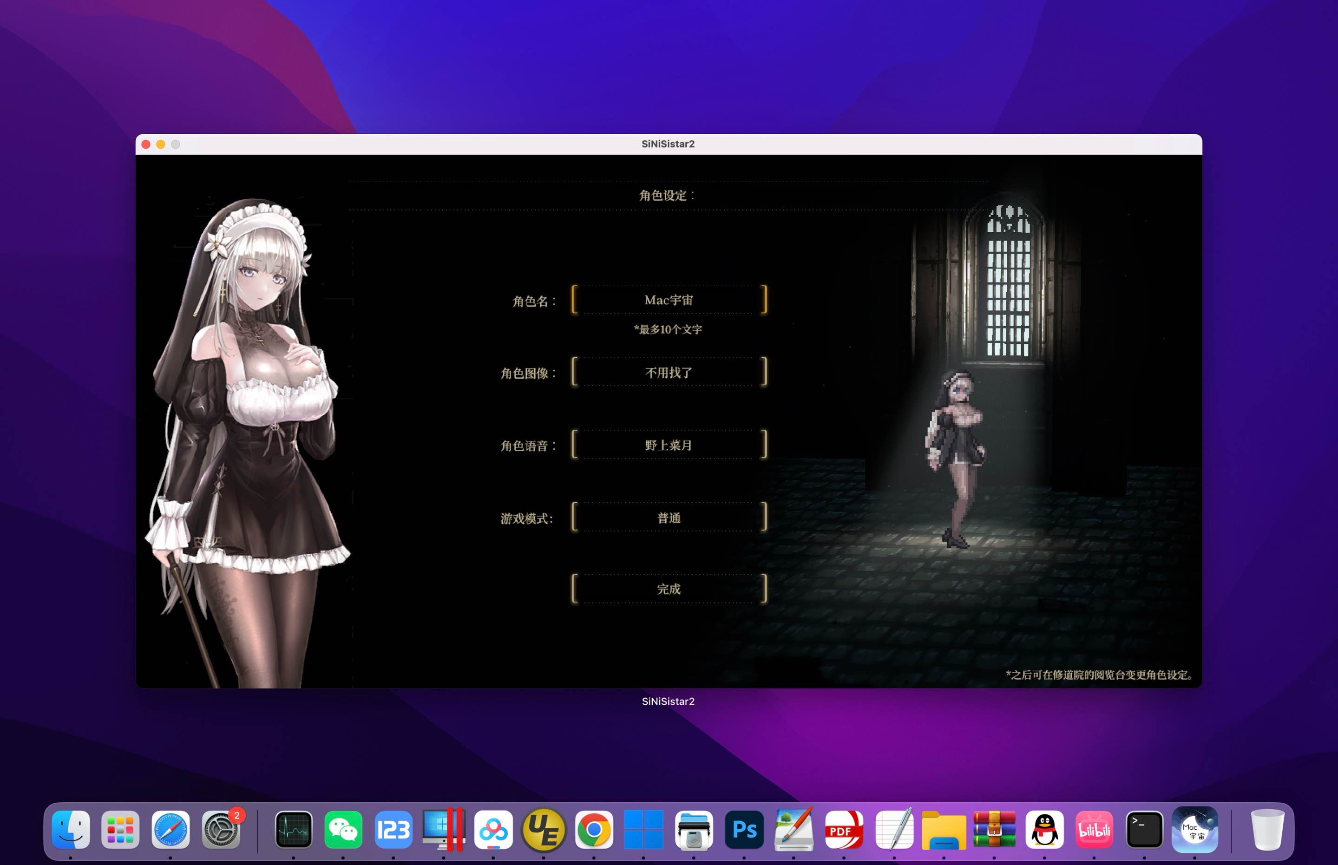
Task: Change 角色图像 option 不用找了
Action: coord(669,372)
